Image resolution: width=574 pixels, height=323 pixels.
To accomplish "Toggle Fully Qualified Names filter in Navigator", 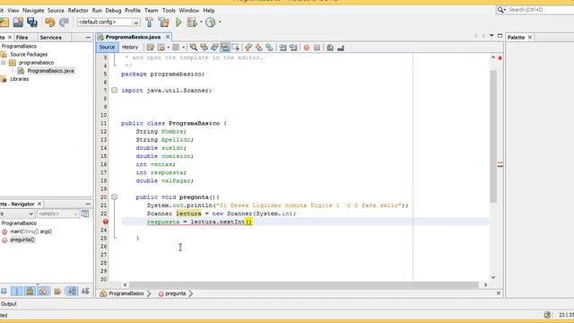I will [57, 291].
